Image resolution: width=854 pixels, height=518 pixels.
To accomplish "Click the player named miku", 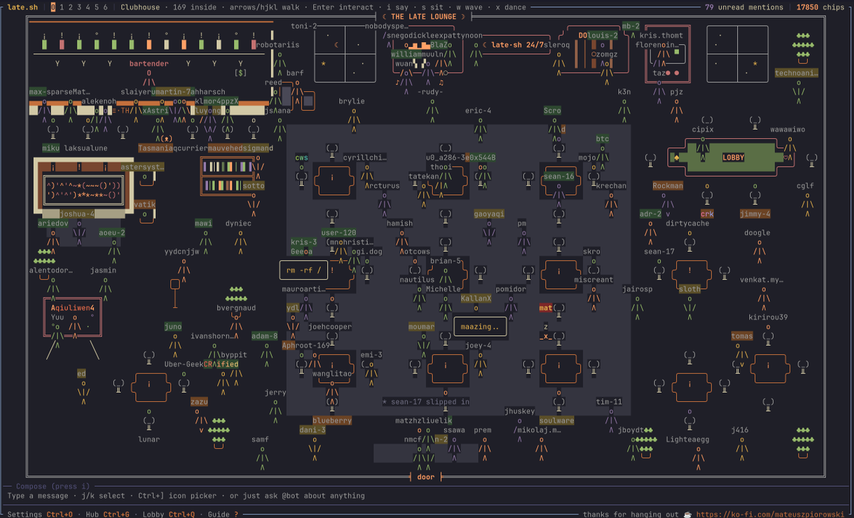I will tap(51, 148).
